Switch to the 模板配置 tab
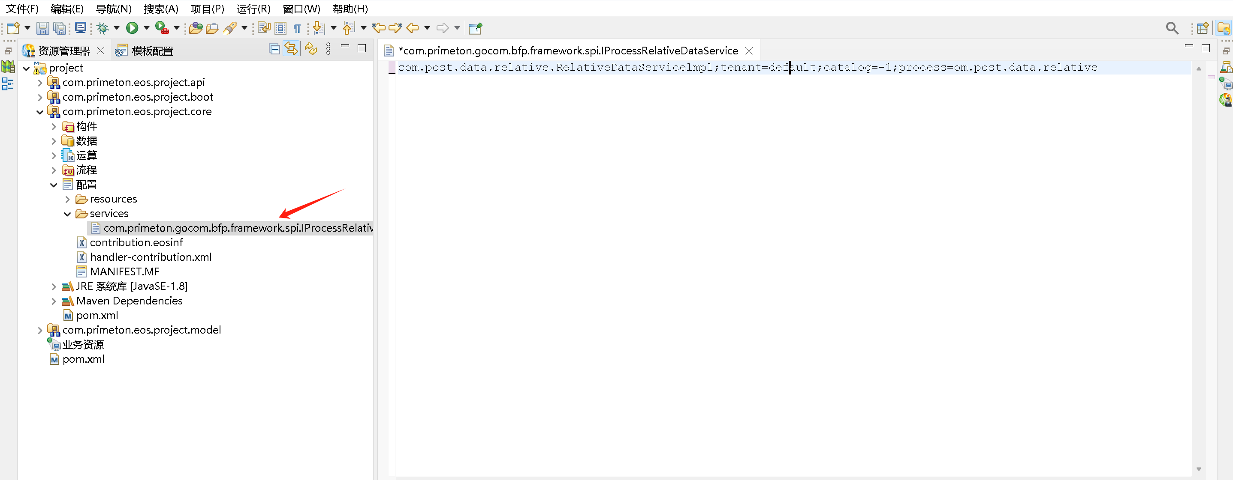Viewport: 1233px width, 480px height. (151, 51)
